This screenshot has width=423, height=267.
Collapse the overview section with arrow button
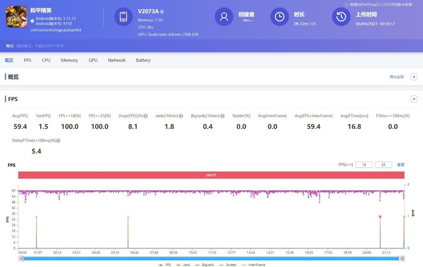[x=414, y=77]
